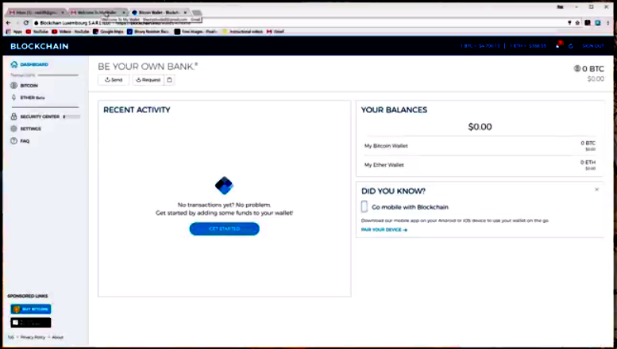The width and height of the screenshot is (617, 349).
Task: Click the browser address bar
Action: (x=299, y=23)
